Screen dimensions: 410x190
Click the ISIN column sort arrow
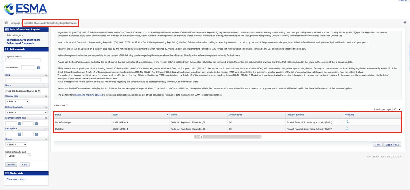(167, 115)
